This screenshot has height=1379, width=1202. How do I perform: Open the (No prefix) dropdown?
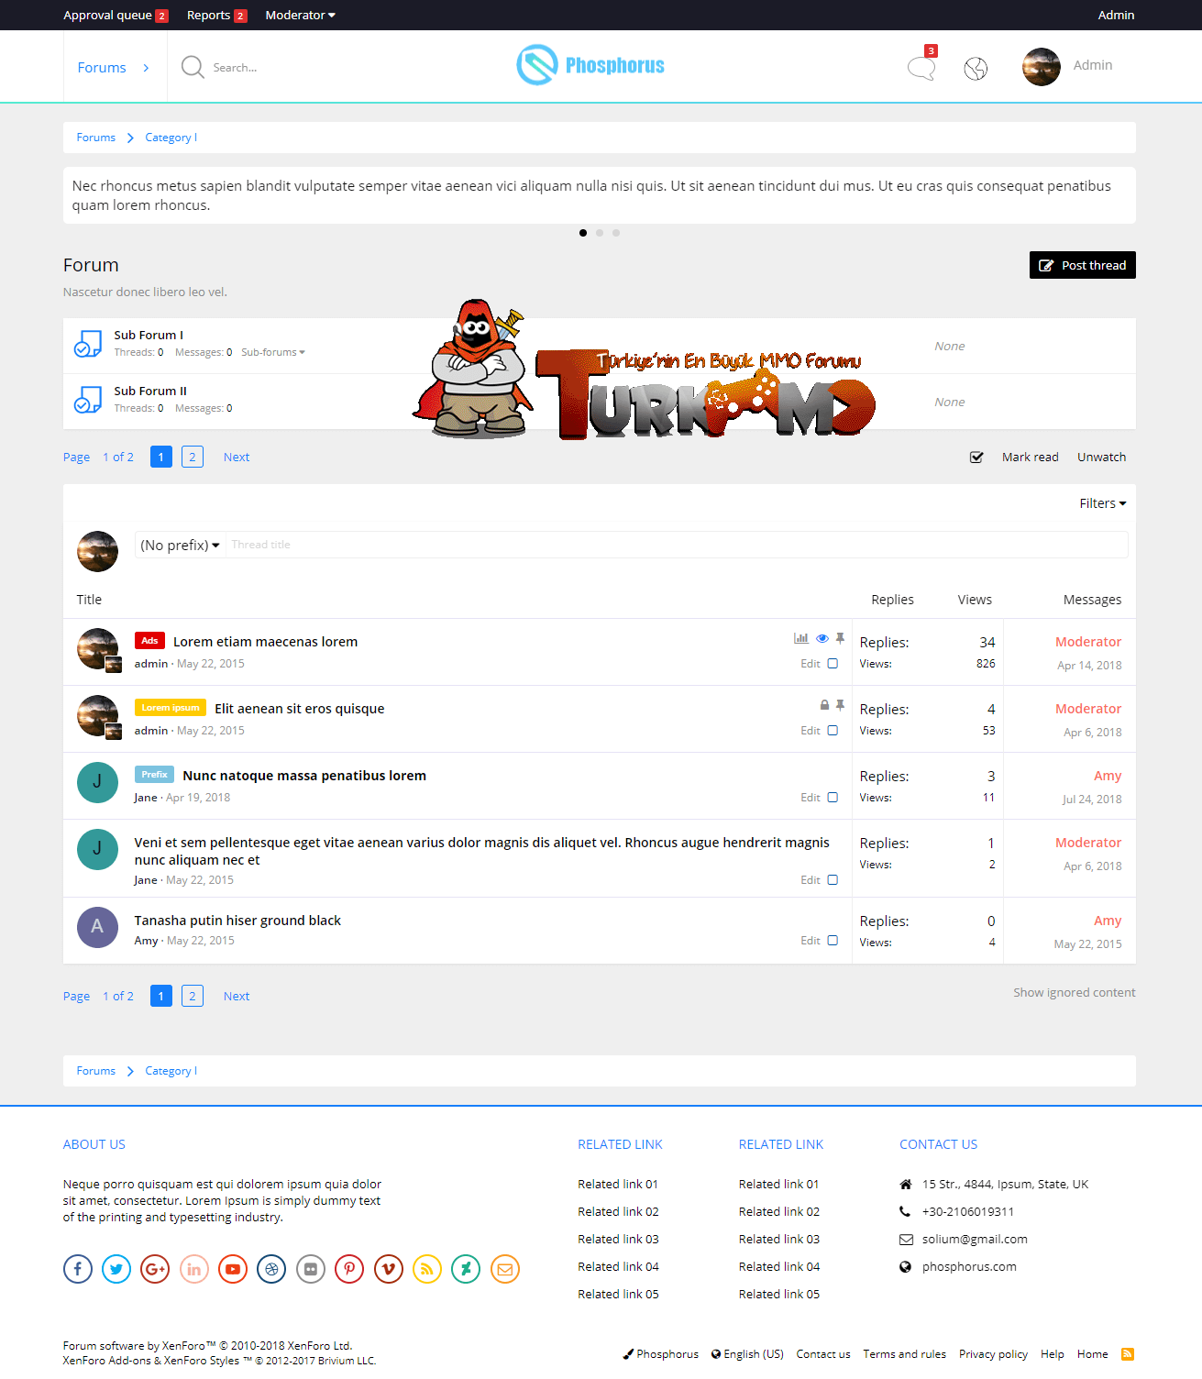[x=180, y=545]
